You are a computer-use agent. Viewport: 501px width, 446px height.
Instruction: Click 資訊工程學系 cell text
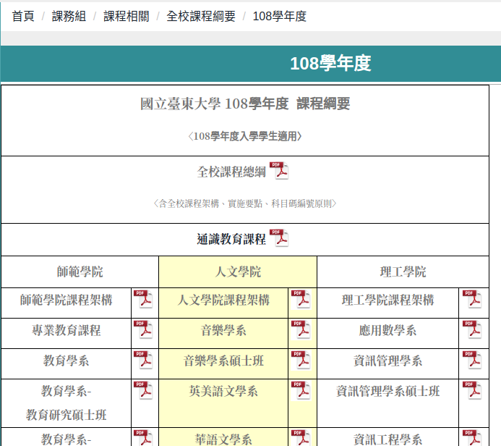pos(388,439)
